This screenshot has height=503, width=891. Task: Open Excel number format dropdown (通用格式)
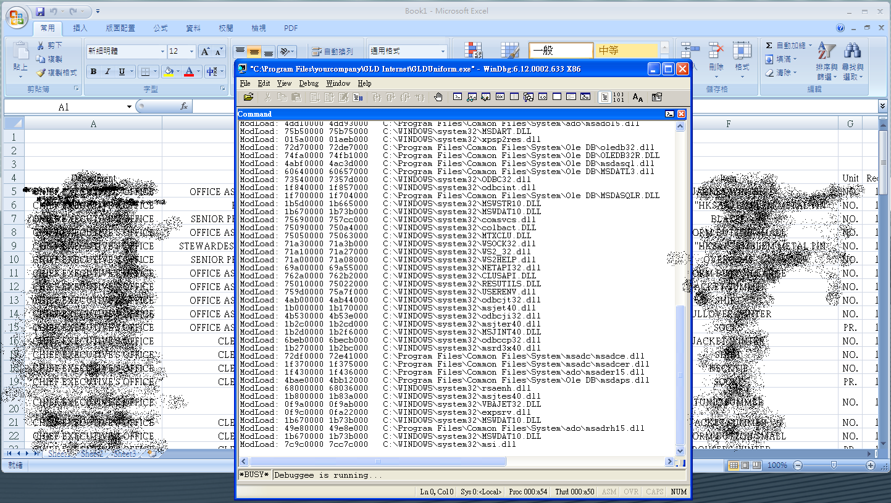pyautogui.click(x=443, y=52)
